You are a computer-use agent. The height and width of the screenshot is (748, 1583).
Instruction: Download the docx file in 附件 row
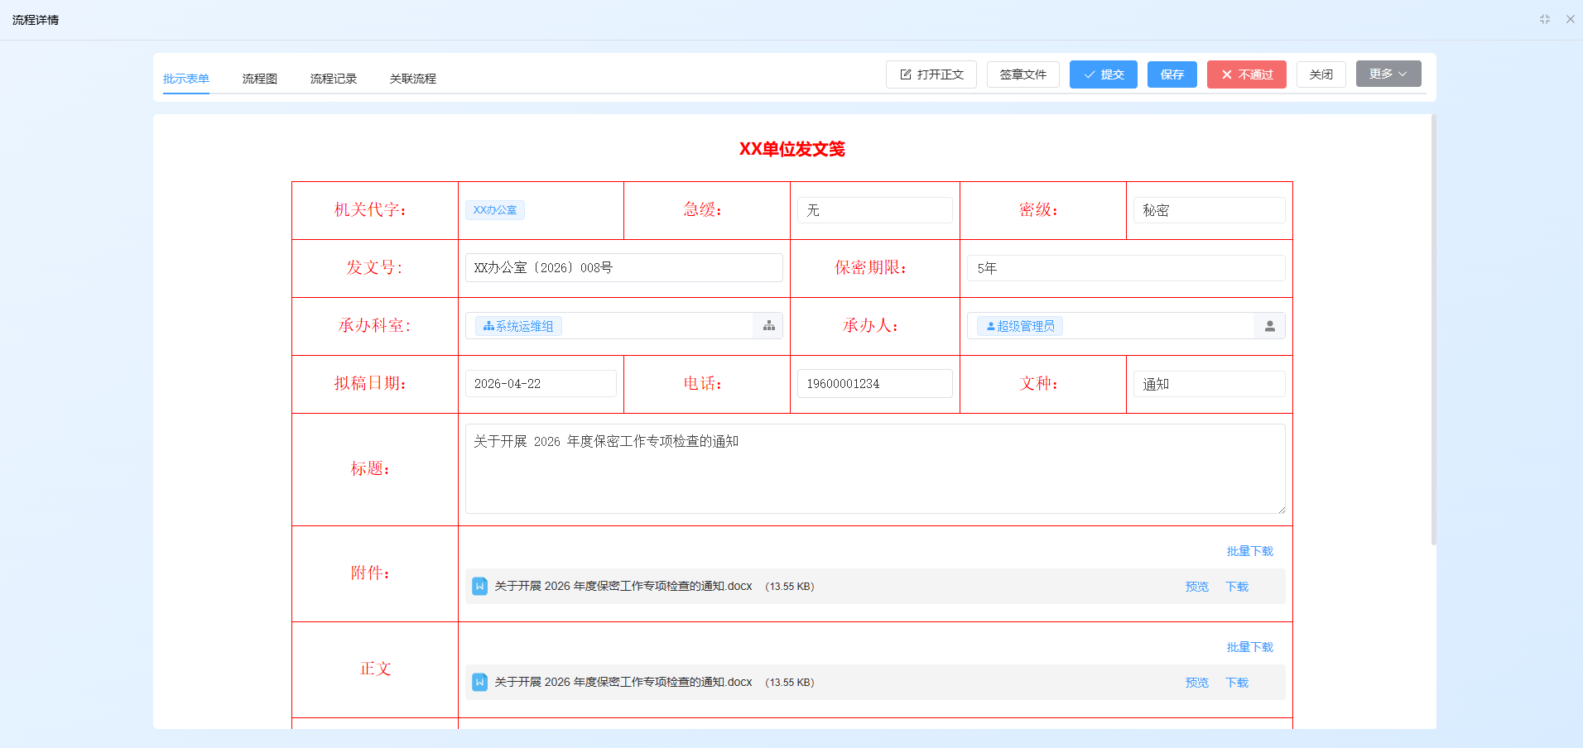click(x=1237, y=587)
